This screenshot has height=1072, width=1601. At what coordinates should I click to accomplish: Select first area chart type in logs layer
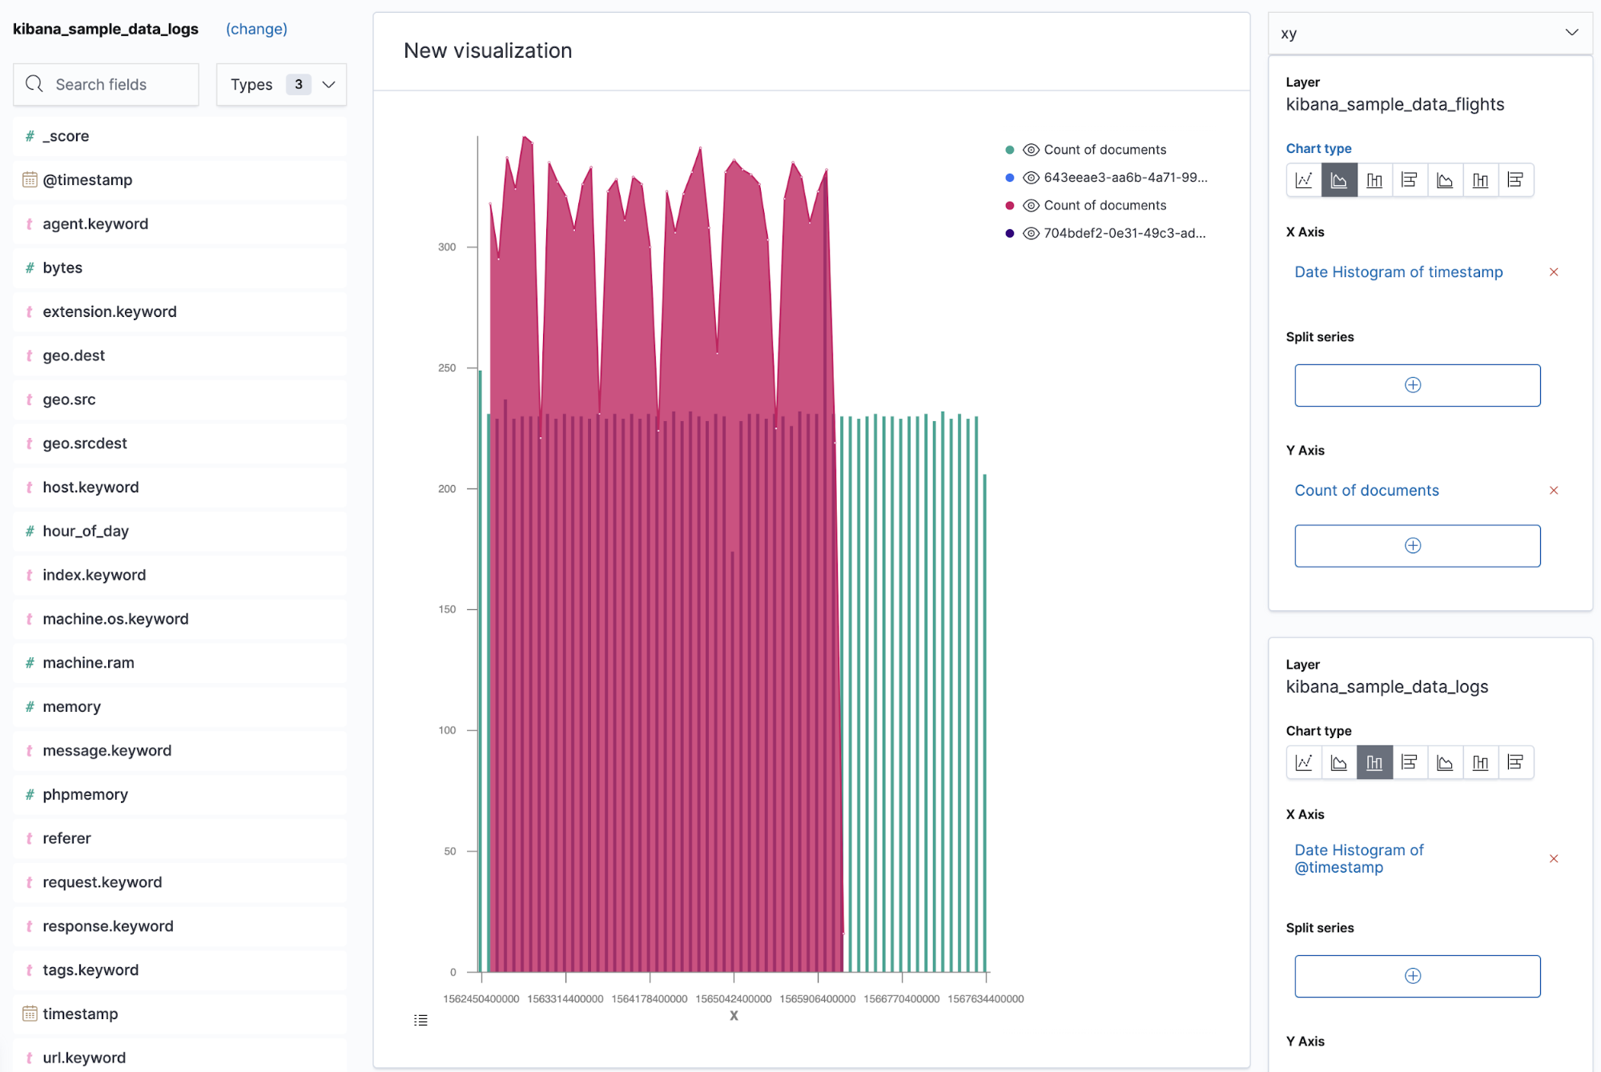click(1339, 762)
